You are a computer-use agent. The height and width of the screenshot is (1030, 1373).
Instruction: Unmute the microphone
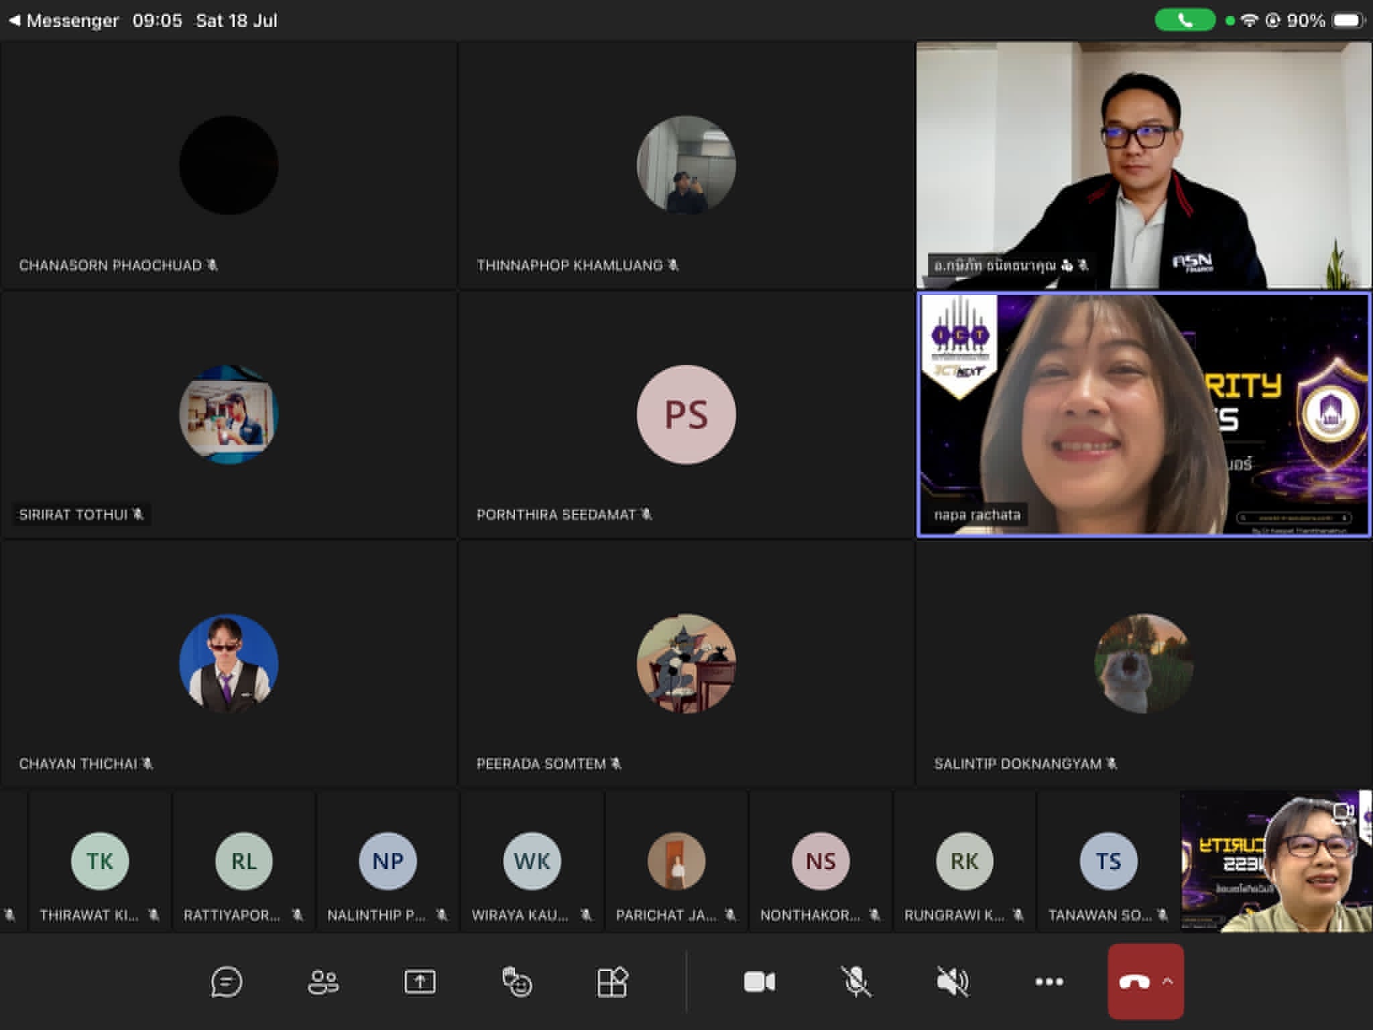tap(856, 982)
